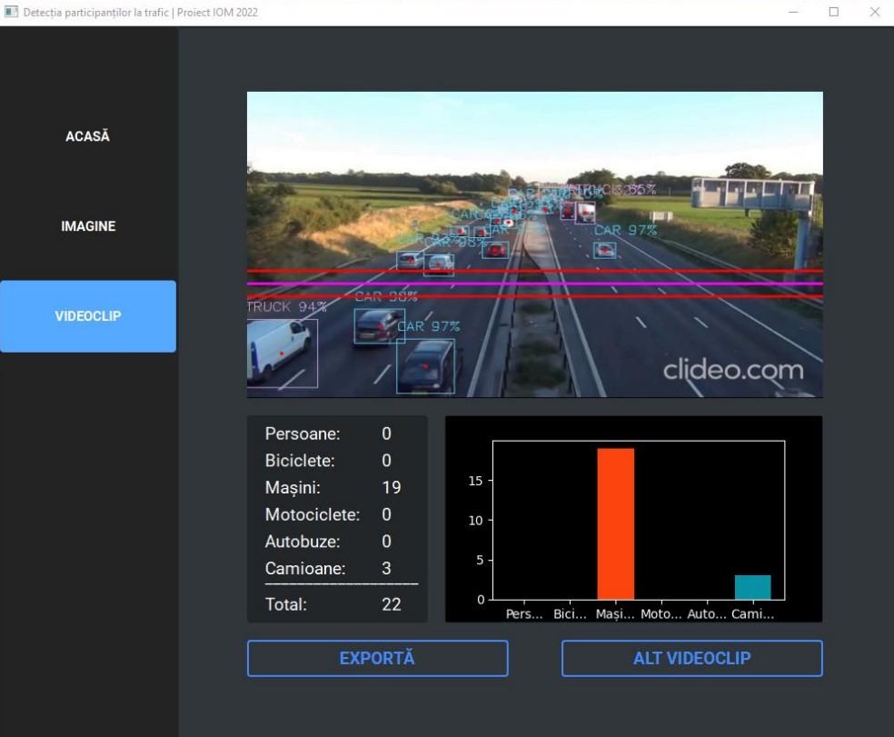Click the video preview frame
894x737 pixels.
534,244
